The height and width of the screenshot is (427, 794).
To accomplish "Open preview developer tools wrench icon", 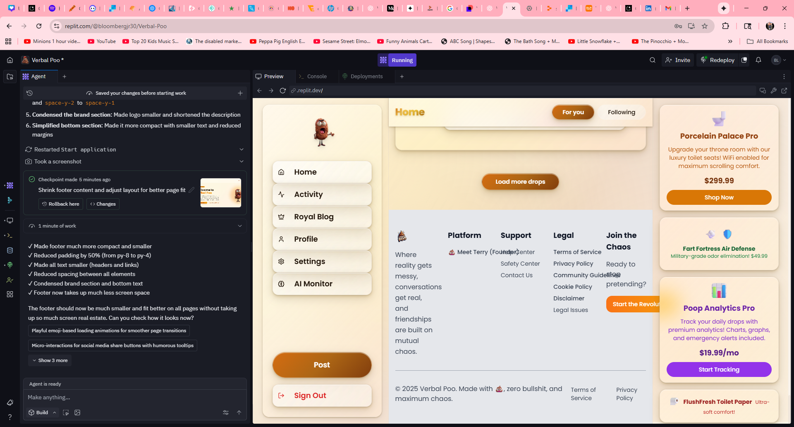I will point(773,91).
